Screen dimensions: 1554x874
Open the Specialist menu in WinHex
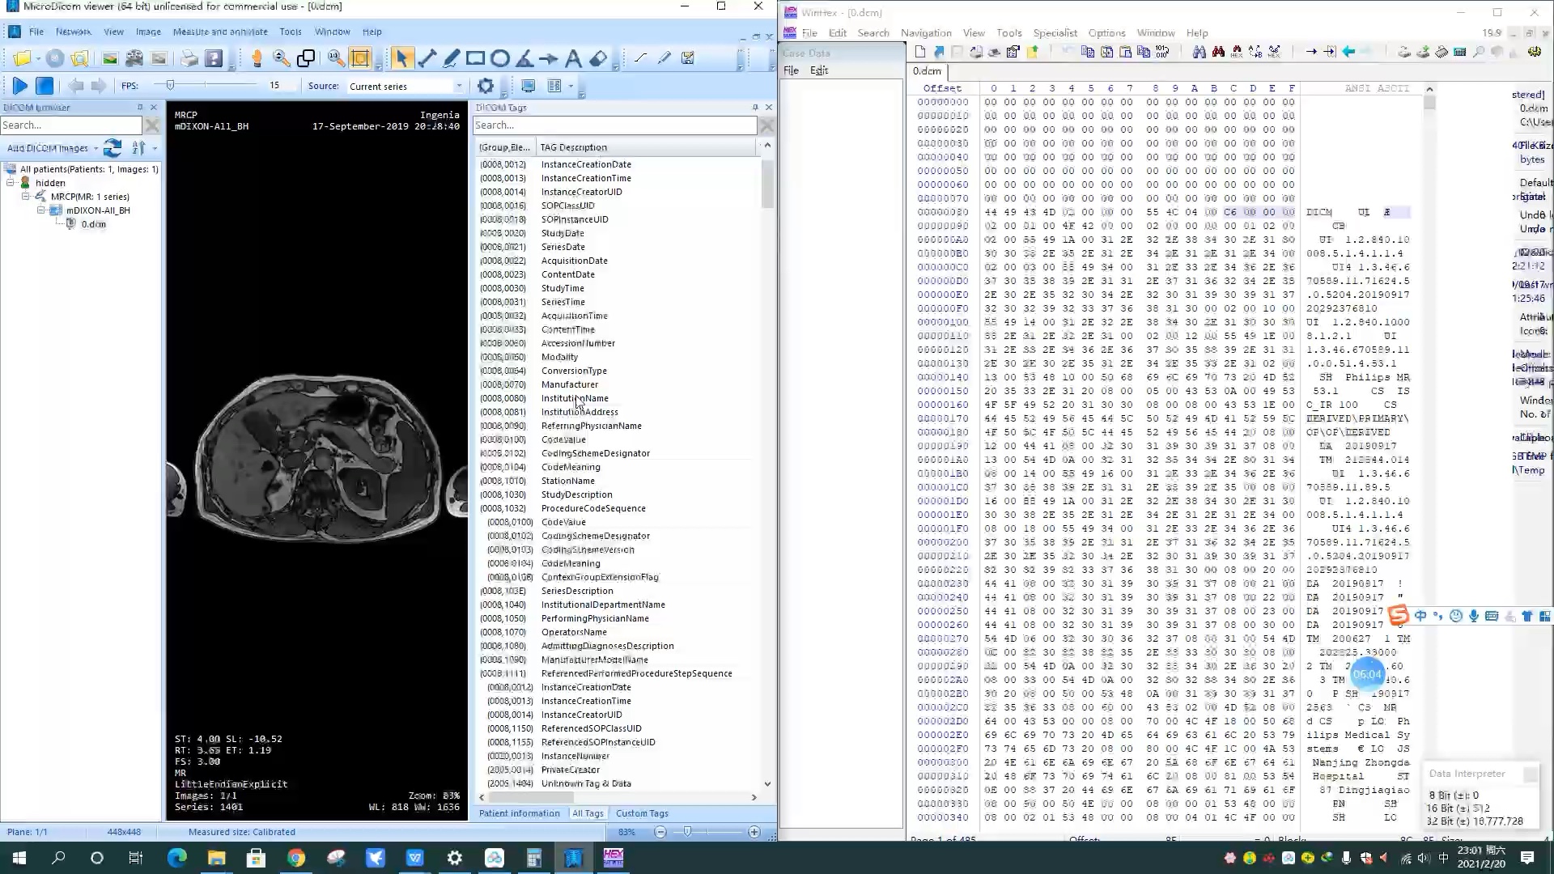(1055, 33)
